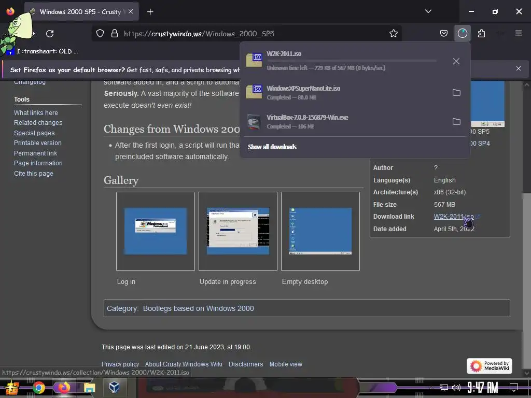The image size is (531, 398).
Task: Open VirtualBox from taskbar
Action: (115, 388)
